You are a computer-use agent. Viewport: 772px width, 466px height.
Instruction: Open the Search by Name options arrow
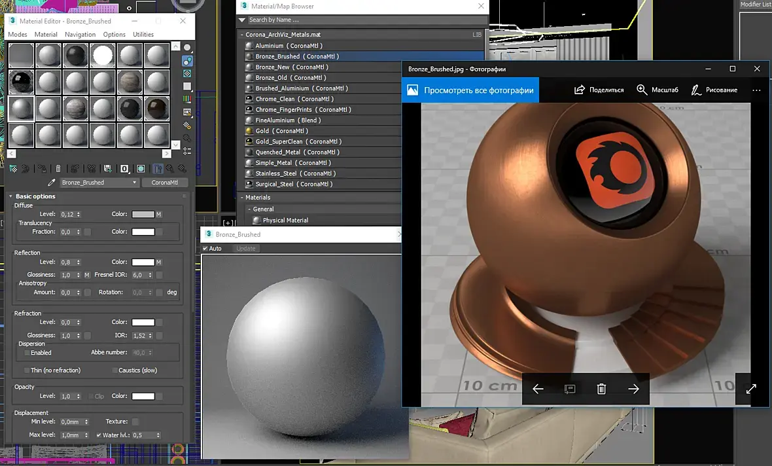tap(242, 20)
